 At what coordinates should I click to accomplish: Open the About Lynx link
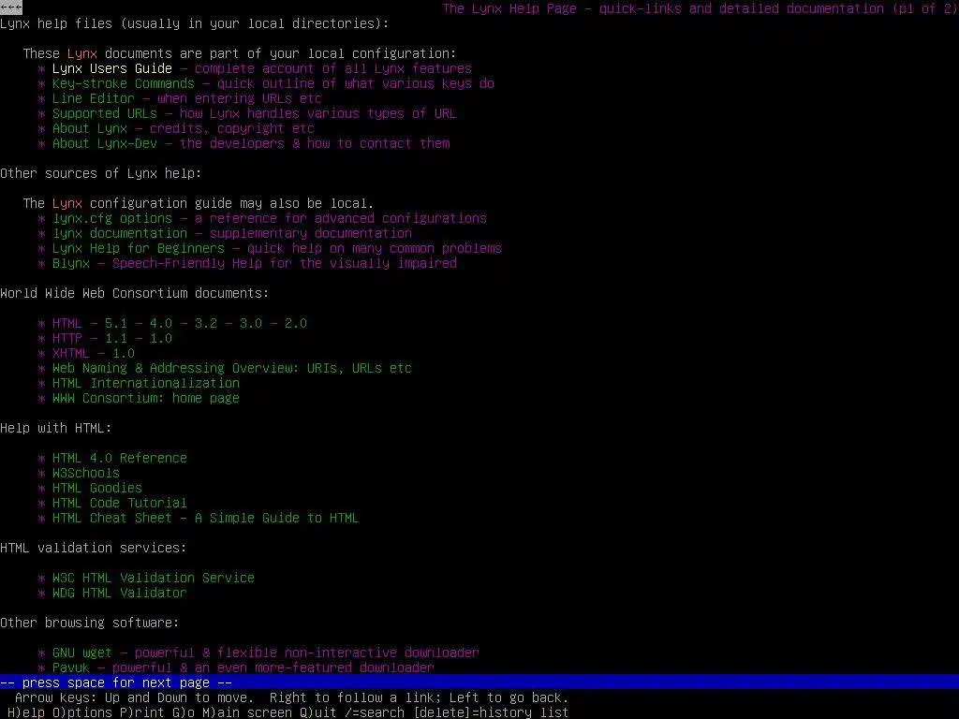tap(89, 128)
